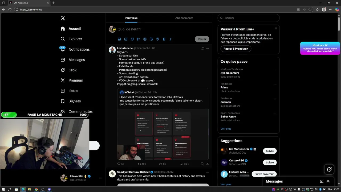Schedule the post with calendar icon
The height and width of the screenshot is (192, 341).
tap(151, 39)
